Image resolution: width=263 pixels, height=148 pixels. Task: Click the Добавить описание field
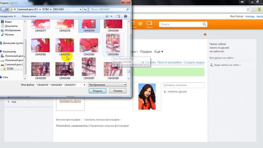tap(184, 85)
